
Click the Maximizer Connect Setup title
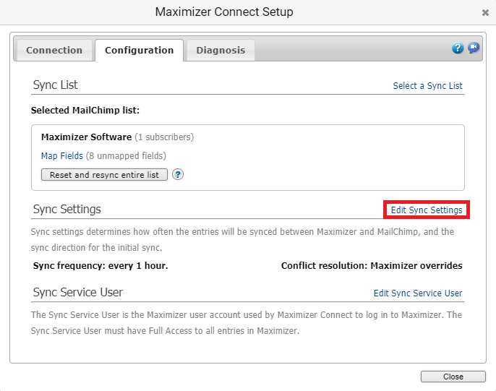click(x=224, y=12)
